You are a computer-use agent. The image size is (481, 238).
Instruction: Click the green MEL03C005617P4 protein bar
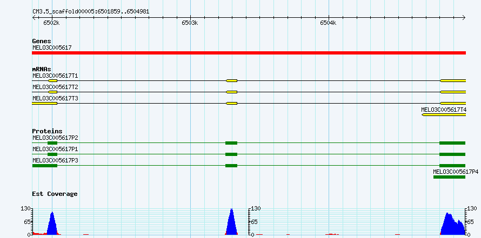(x=450, y=177)
